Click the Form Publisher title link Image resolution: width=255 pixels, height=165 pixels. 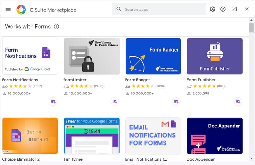pyautogui.click(x=201, y=80)
